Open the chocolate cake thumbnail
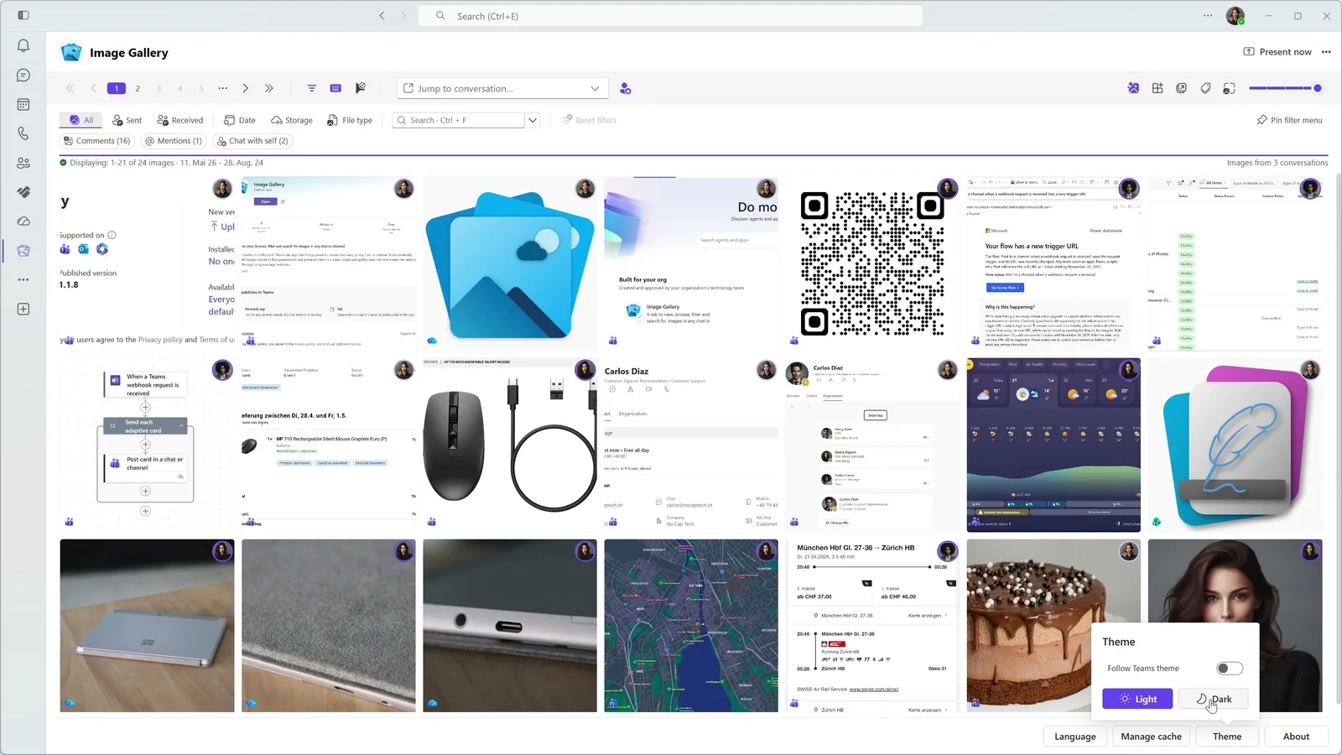 tap(1053, 626)
